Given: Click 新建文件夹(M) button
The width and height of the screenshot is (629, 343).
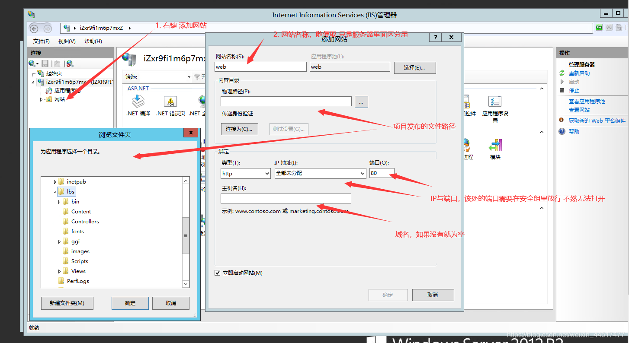Looking at the screenshot, I should coord(67,303).
